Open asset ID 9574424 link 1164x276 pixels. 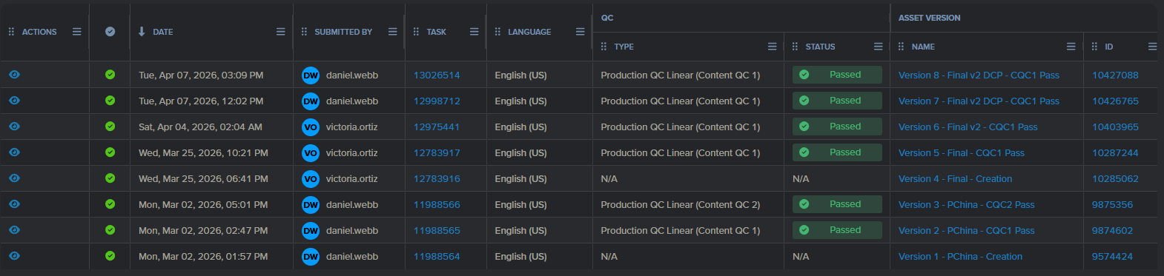click(1112, 257)
